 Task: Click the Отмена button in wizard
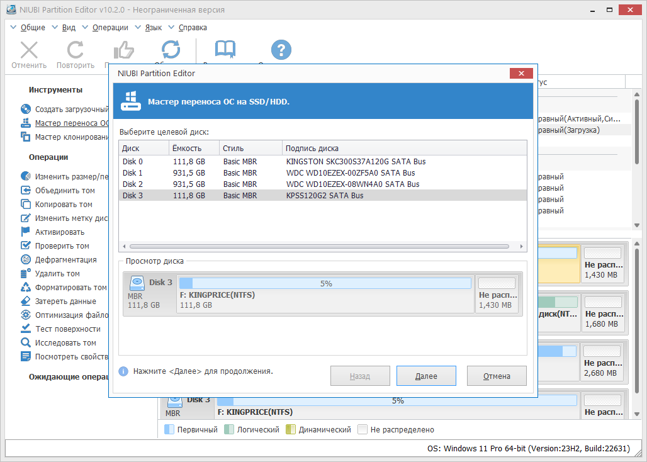click(x=497, y=376)
